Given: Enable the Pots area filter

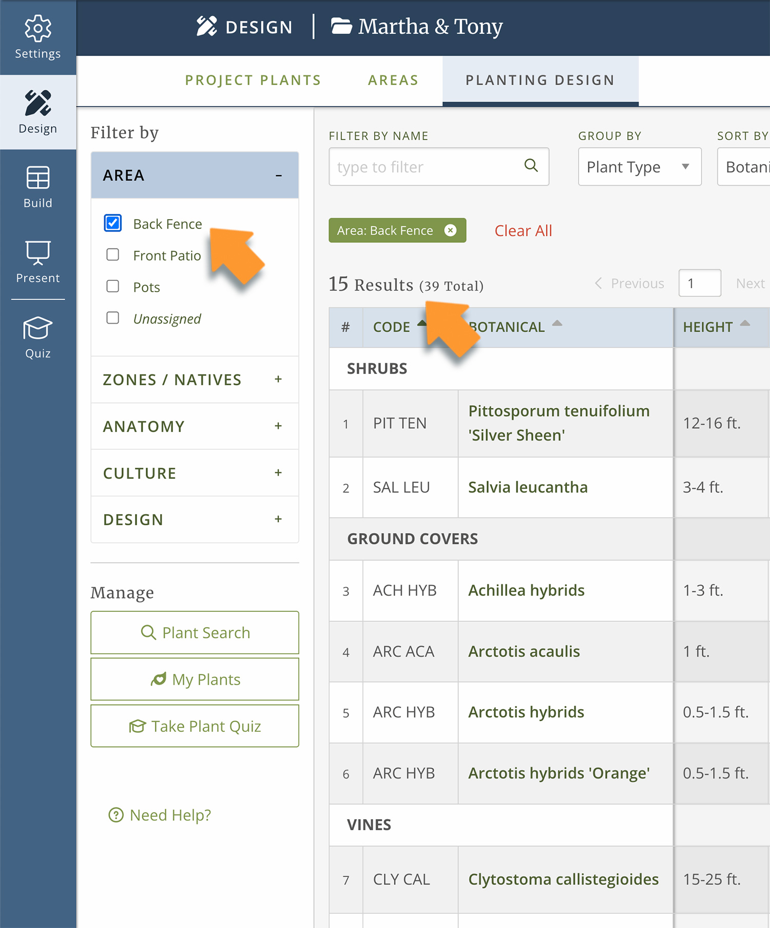Looking at the screenshot, I should tap(113, 287).
